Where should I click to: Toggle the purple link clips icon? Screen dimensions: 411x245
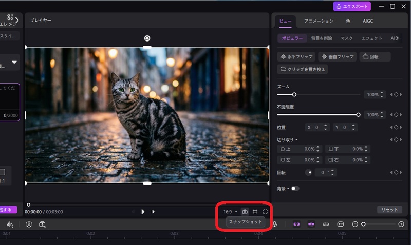point(296,224)
